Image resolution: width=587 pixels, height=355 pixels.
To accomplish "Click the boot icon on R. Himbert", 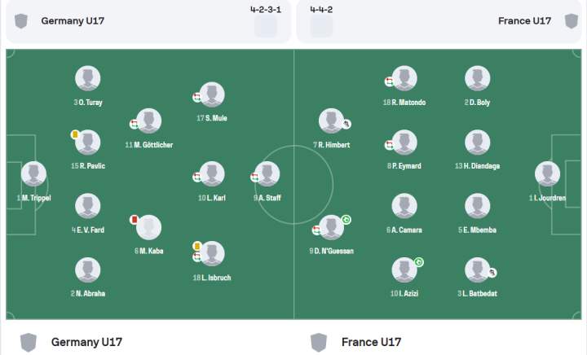I will (346, 125).
